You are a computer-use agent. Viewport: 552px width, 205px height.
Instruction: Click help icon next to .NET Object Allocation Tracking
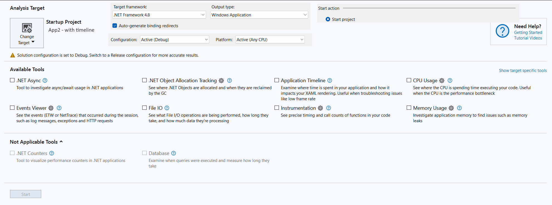pos(229,81)
